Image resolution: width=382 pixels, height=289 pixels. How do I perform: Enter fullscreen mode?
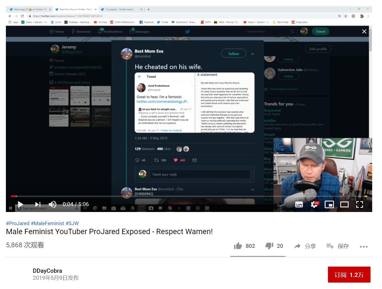point(359,205)
